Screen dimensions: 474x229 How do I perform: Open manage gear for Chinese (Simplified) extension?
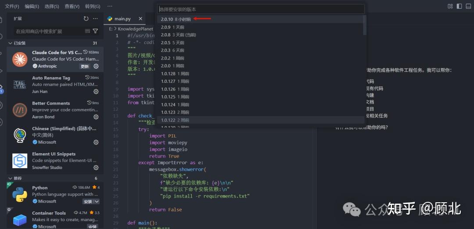click(96, 142)
